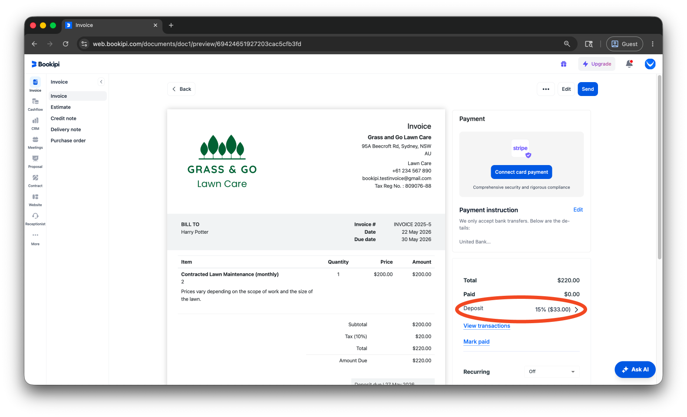Open View transactions link

click(486, 326)
